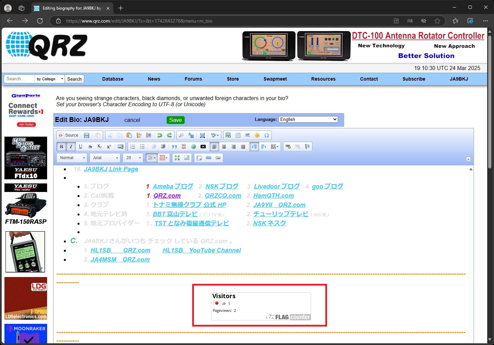
Task: Insert an anchor flag
Action: pos(307,147)
